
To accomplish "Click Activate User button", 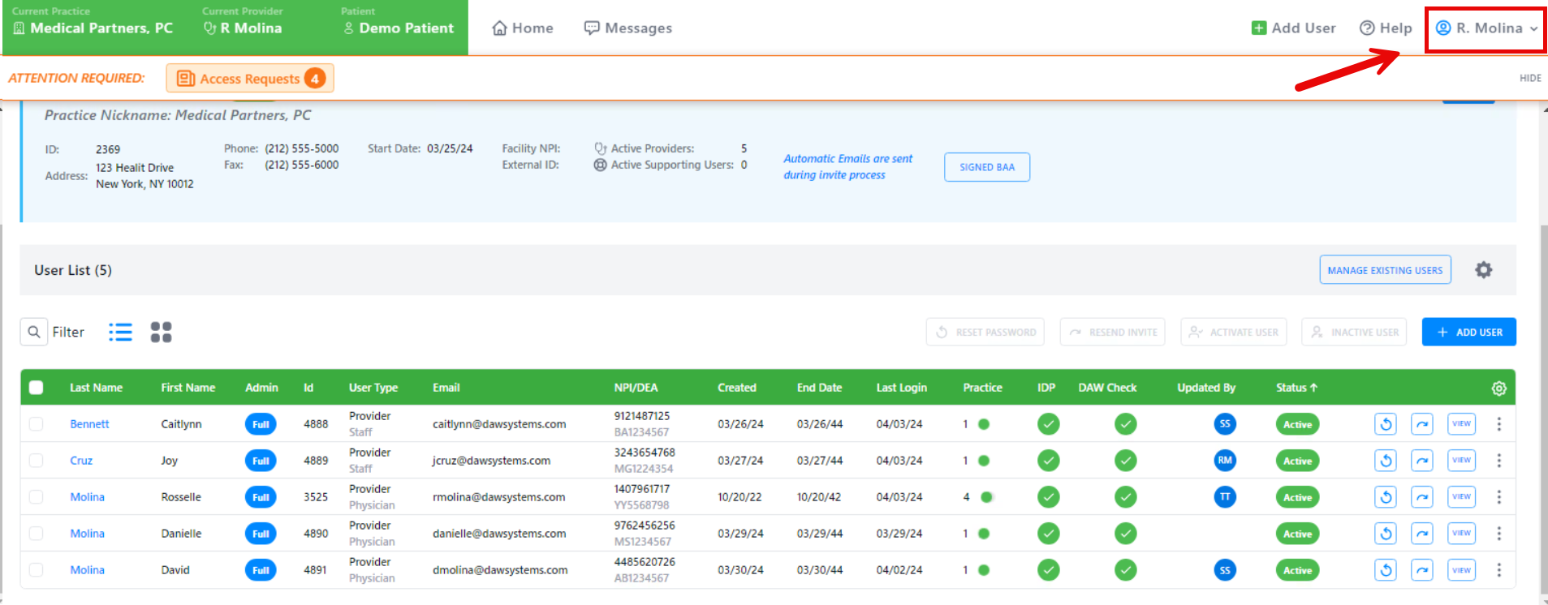I will (x=1233, y=332).
